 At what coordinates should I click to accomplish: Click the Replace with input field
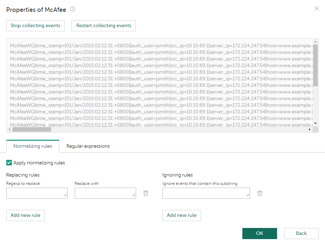tap(105, 193)
